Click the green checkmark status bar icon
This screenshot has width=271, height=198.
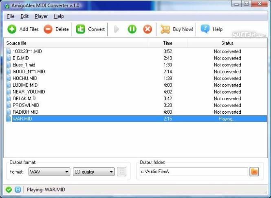9,189
